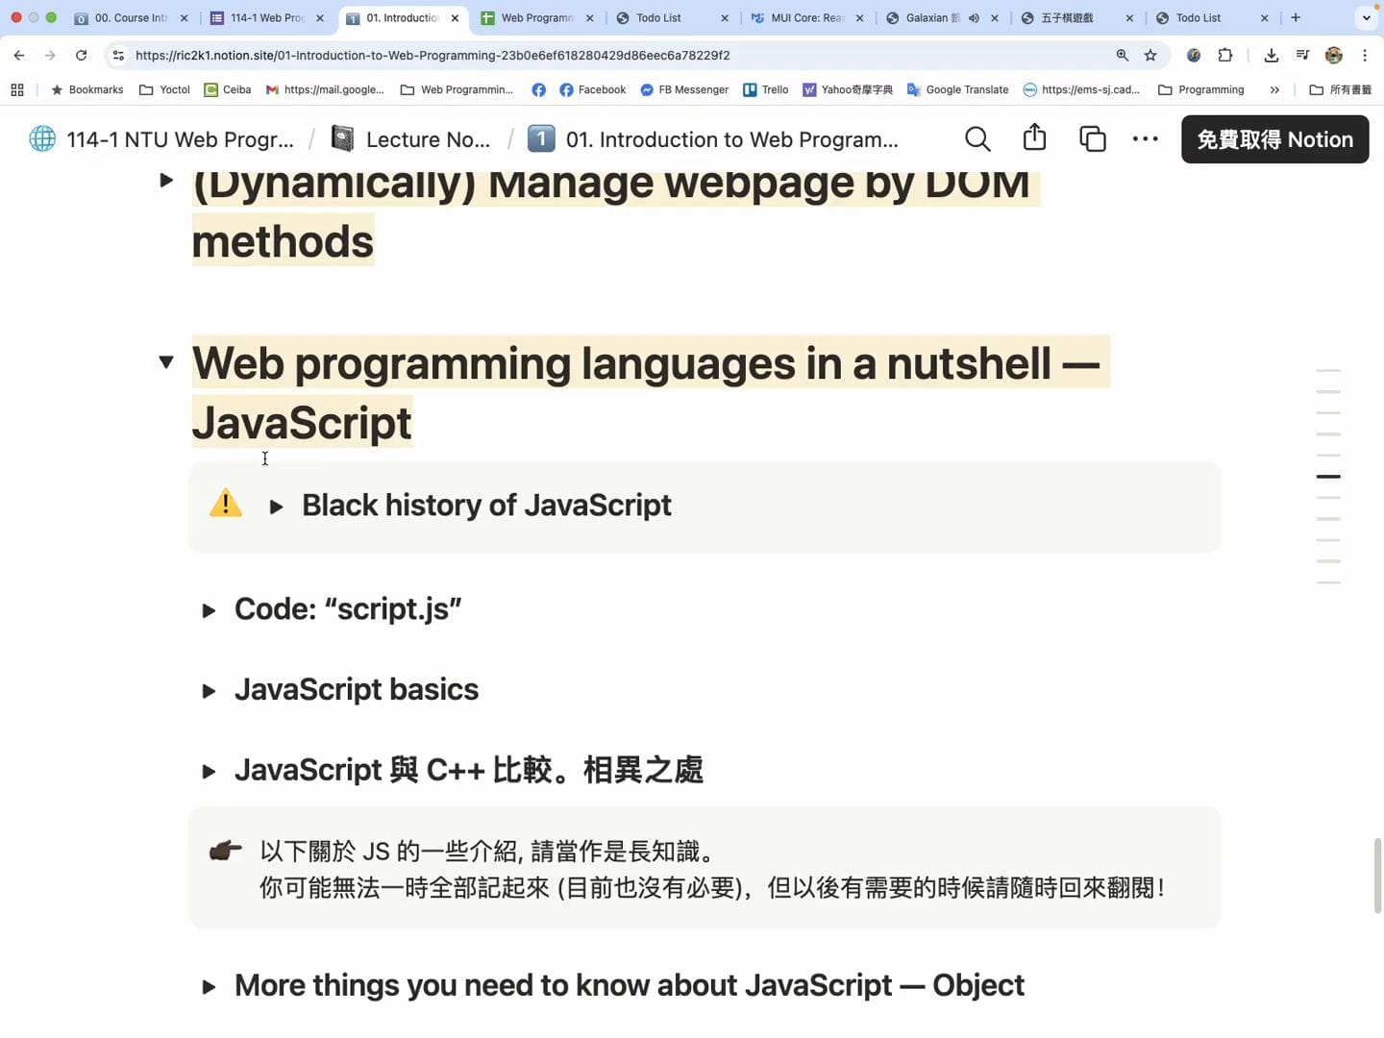The image size is (1384, 1038).
Task: Expand the JavaScript basics section
Action: (x=209, y=691)
